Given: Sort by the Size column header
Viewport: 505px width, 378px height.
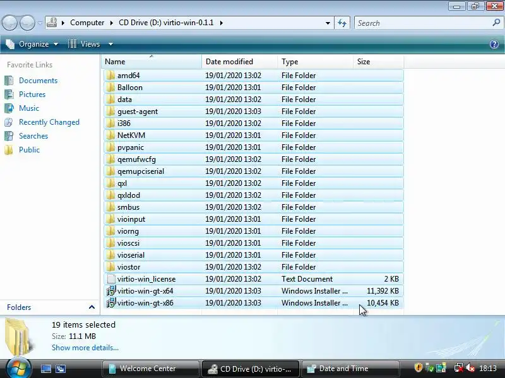Looking at the screenshot, I should [x=378, y=61].
